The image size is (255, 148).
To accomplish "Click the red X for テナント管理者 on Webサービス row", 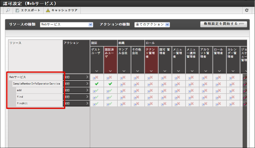I will [151, 77].
